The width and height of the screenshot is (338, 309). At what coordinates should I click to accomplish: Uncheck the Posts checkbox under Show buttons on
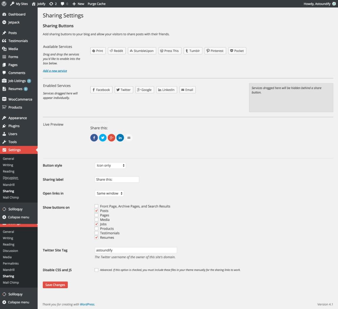[x=96, y=211]
